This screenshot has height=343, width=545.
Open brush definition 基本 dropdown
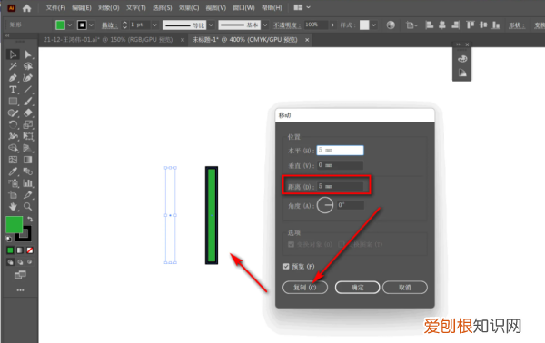pyautogui.click(x=265, y=25)
